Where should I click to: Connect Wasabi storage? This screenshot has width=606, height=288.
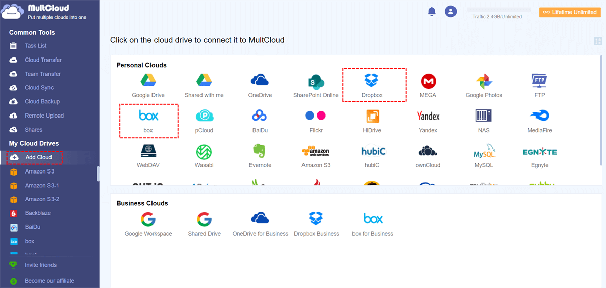(x=204, y=156)
